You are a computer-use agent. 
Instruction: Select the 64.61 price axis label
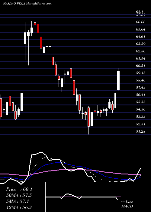pos(140,37)
